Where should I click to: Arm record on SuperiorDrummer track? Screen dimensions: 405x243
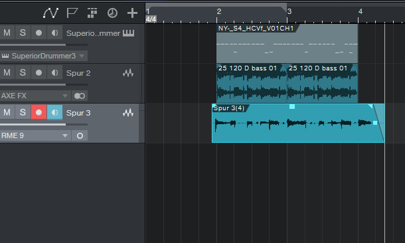[x=39, y=33]
